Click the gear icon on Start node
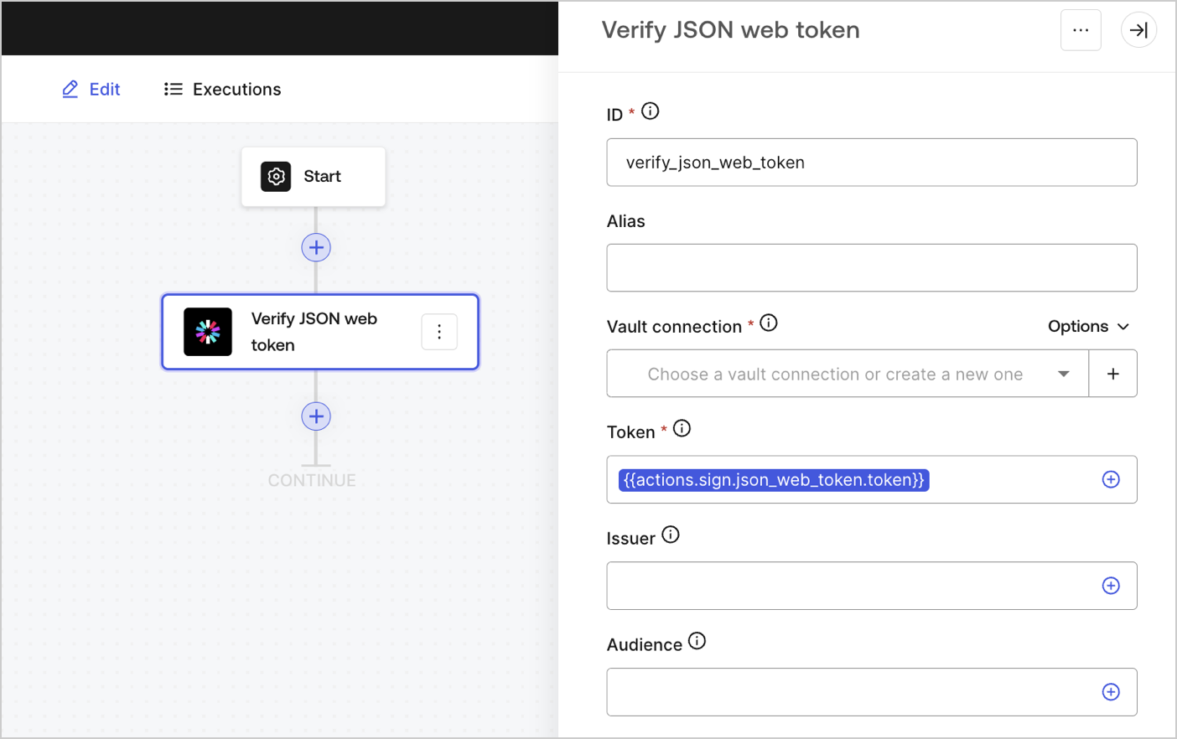Image resolution: width=1177 pixels, height=739 pixels. 276,177
